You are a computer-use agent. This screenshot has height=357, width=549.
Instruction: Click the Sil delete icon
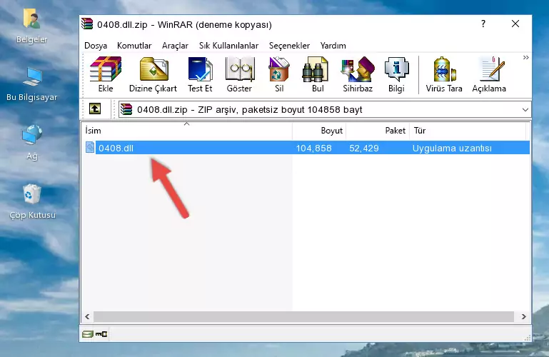coord(279,74)
